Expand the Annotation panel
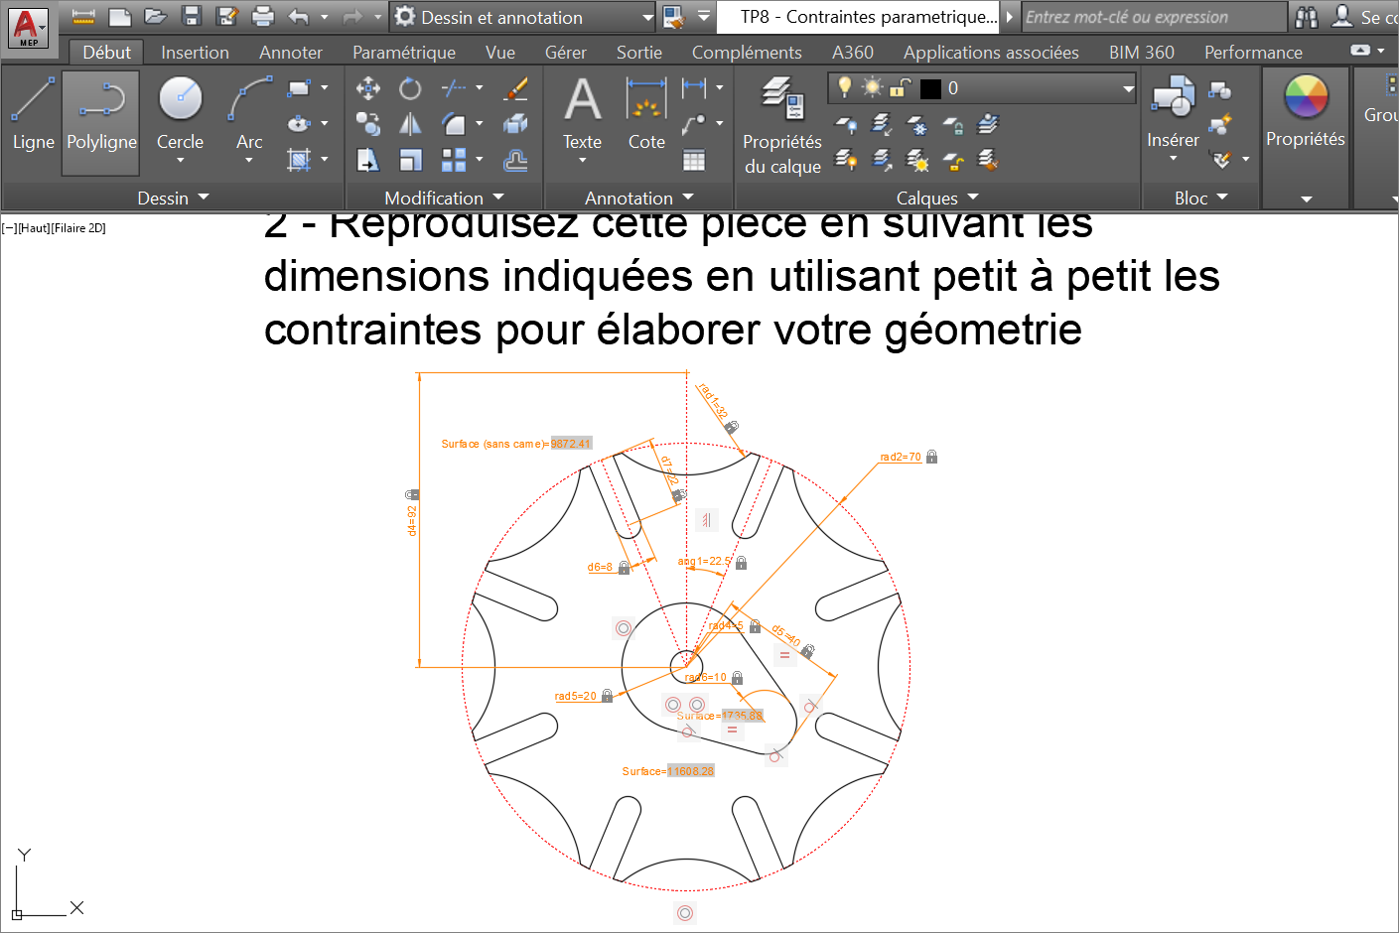This screenshot has height=933, width=1399. click(638, 198)
